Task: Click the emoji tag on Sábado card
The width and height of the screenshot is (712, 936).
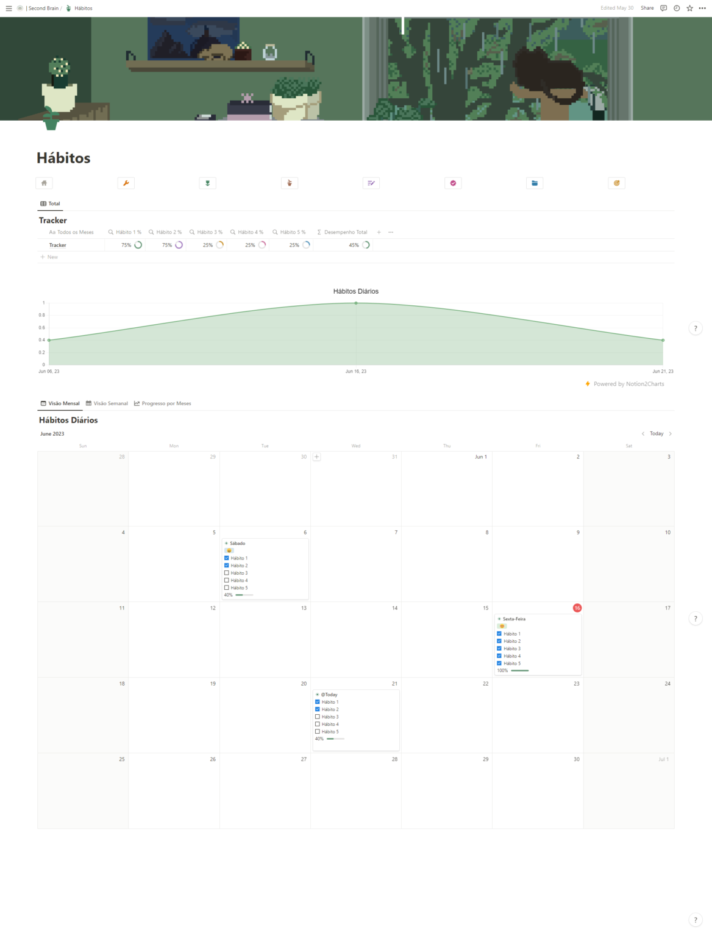Action: (x=229, y=550)
